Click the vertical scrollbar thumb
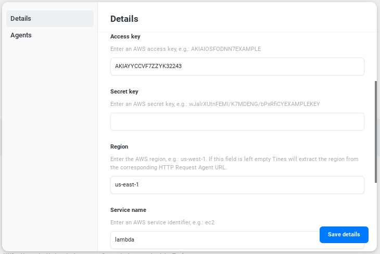The width and height of the screenshot is (380, 254). click(376, 131)
